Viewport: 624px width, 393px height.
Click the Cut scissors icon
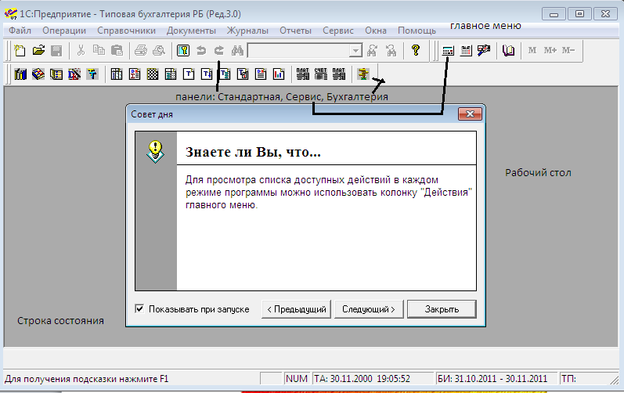pos(81,51)
